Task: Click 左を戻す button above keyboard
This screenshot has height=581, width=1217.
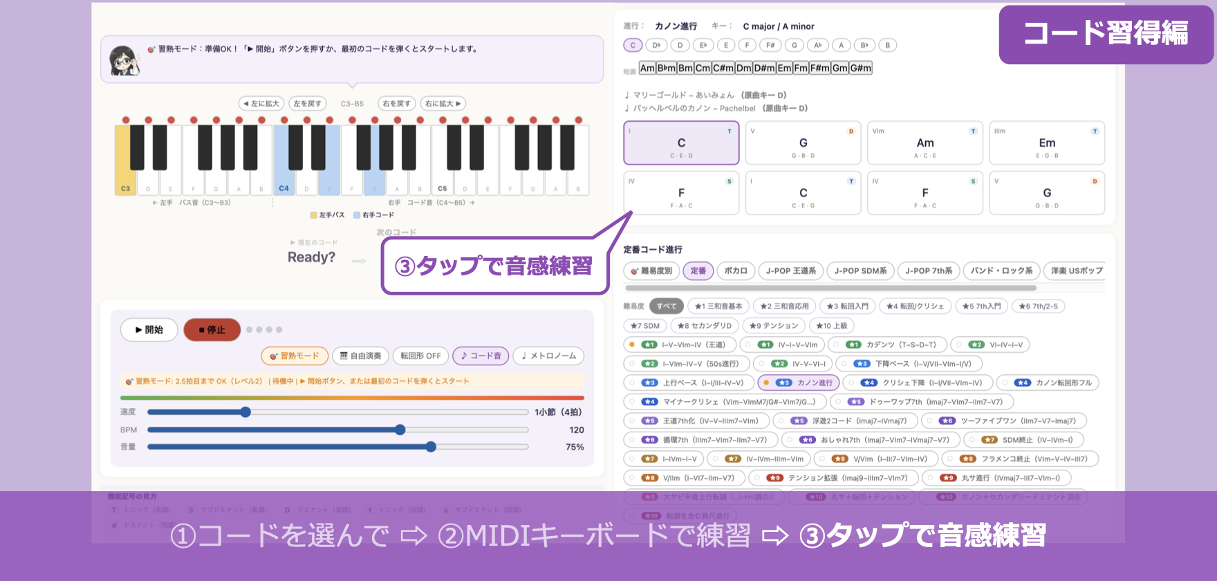Action: pos(308,104)
